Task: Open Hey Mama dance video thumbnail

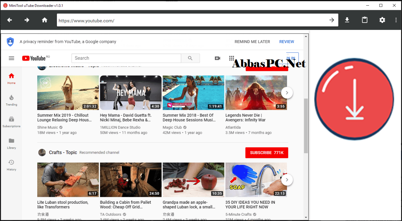Action: pos(131,93)
